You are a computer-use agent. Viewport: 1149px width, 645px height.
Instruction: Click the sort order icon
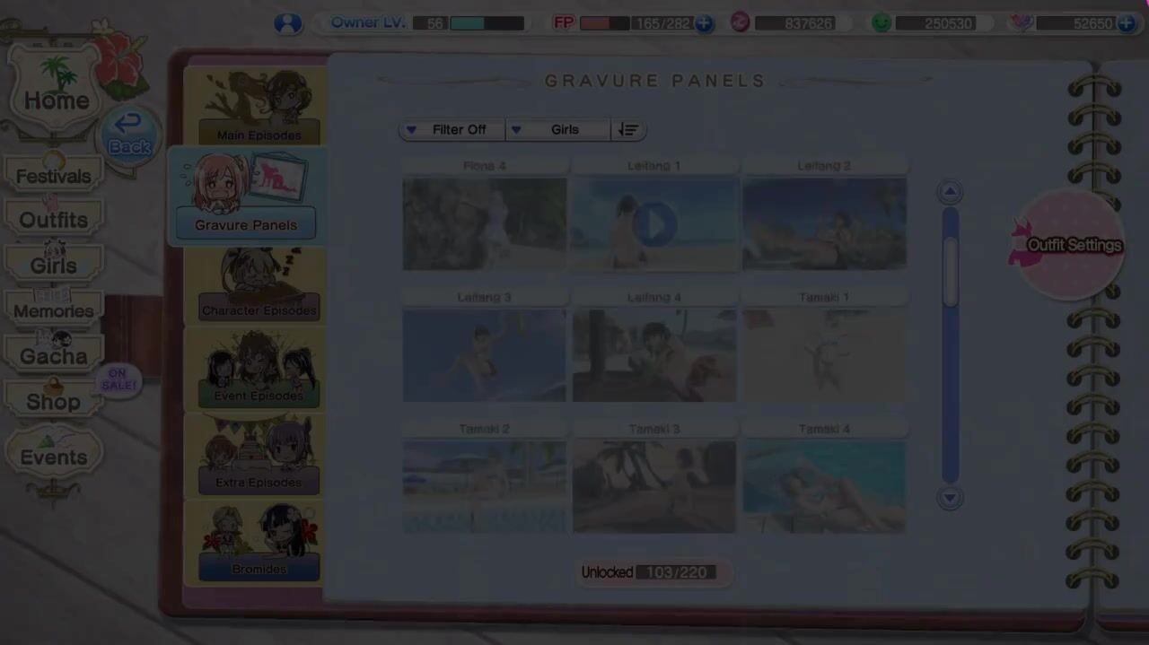pos(628,130)
